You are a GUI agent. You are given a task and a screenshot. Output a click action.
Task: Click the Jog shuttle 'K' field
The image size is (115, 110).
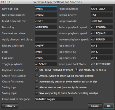102,52
